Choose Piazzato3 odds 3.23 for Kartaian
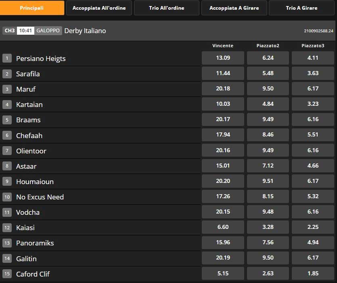337x283 pixels. click(x=313, y=104)
